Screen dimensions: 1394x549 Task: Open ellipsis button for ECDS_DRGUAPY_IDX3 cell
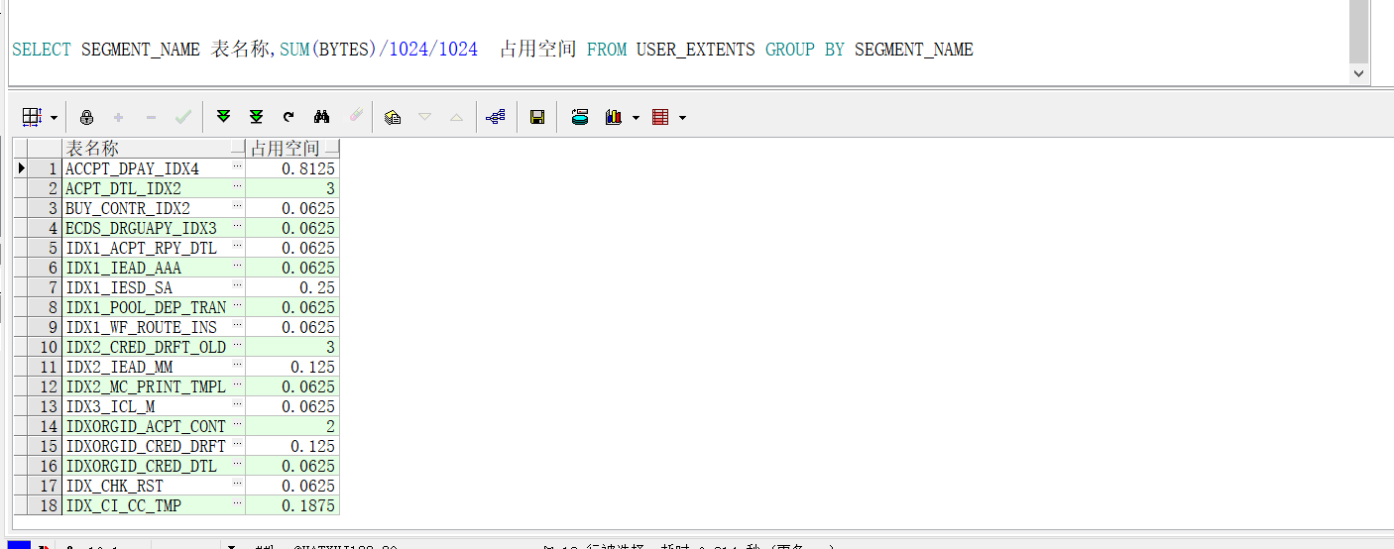pyautogui.click(x=237, y=228)
